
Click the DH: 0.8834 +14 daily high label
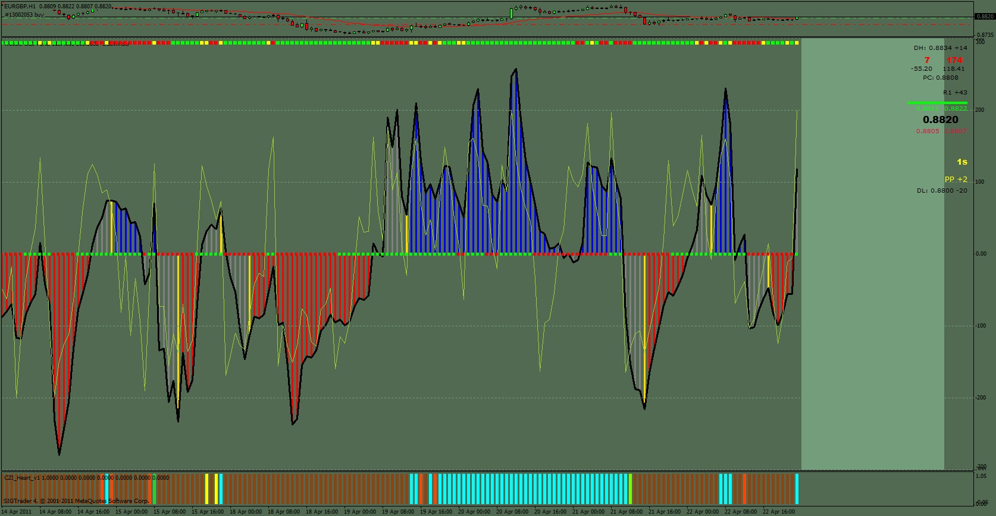941,48
